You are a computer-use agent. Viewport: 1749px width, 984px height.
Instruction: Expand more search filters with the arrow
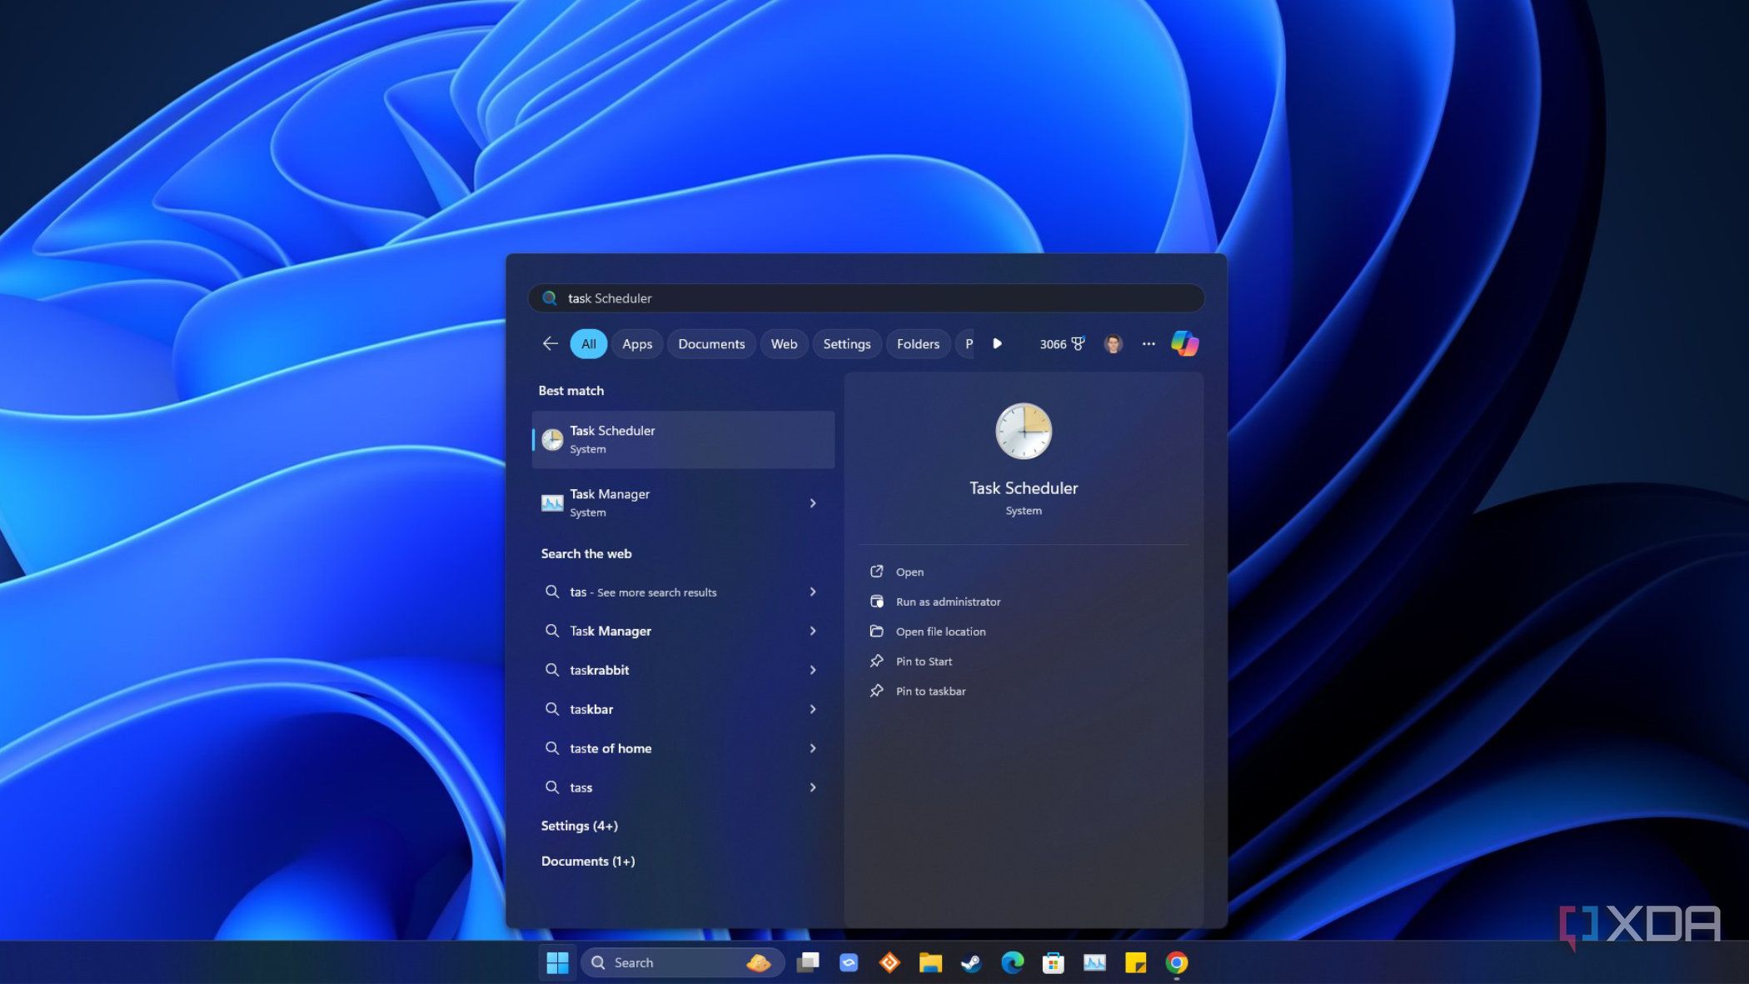[x=998, y=343]
